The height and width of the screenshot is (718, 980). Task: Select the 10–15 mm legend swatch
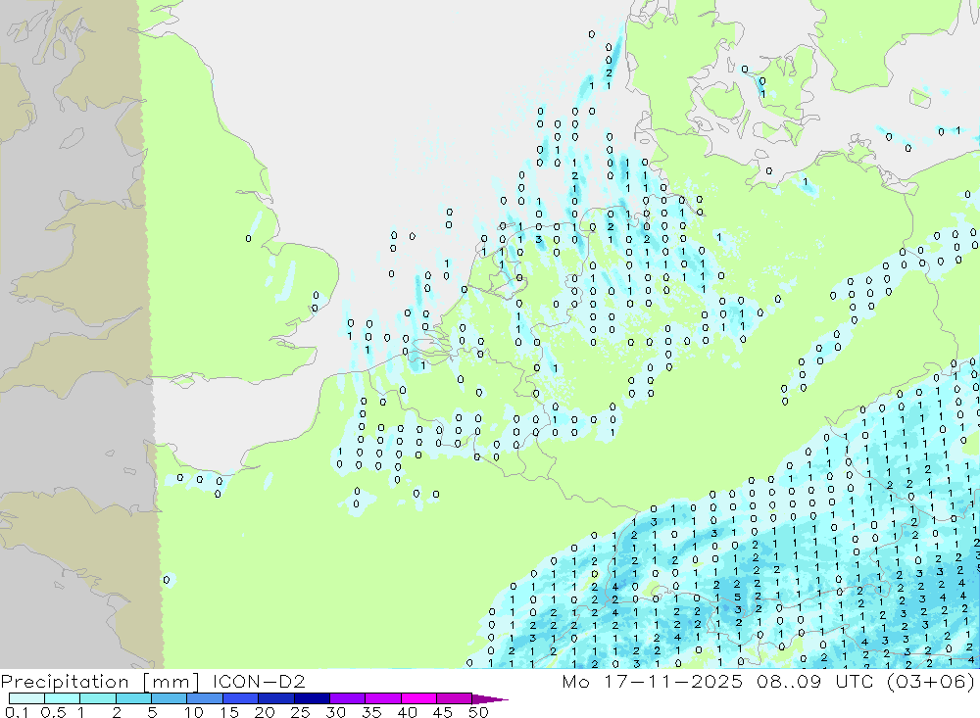pos(205,698)
